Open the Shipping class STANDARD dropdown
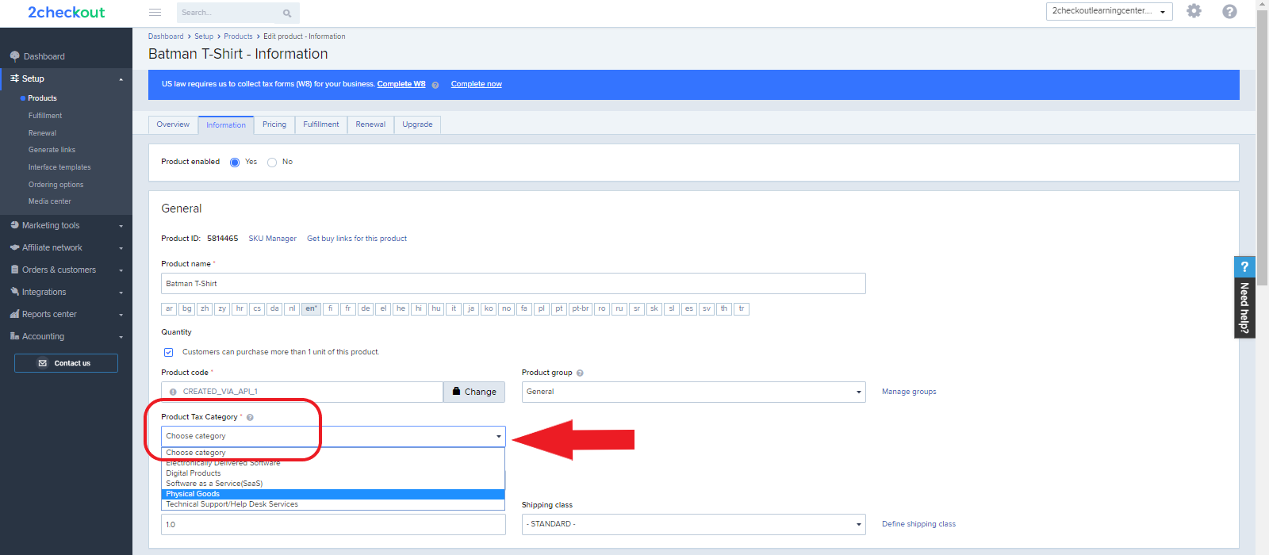The image size is (1269, 555). point(693,524)
